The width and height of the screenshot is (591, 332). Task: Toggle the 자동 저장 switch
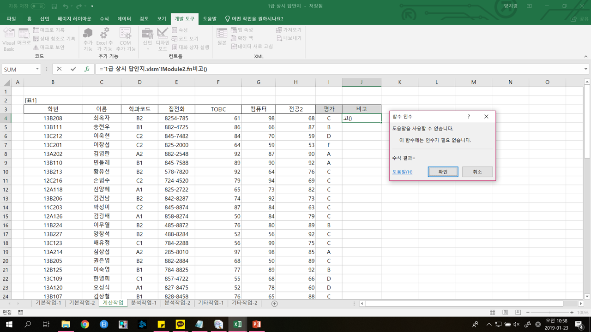[x=38, y=6]
